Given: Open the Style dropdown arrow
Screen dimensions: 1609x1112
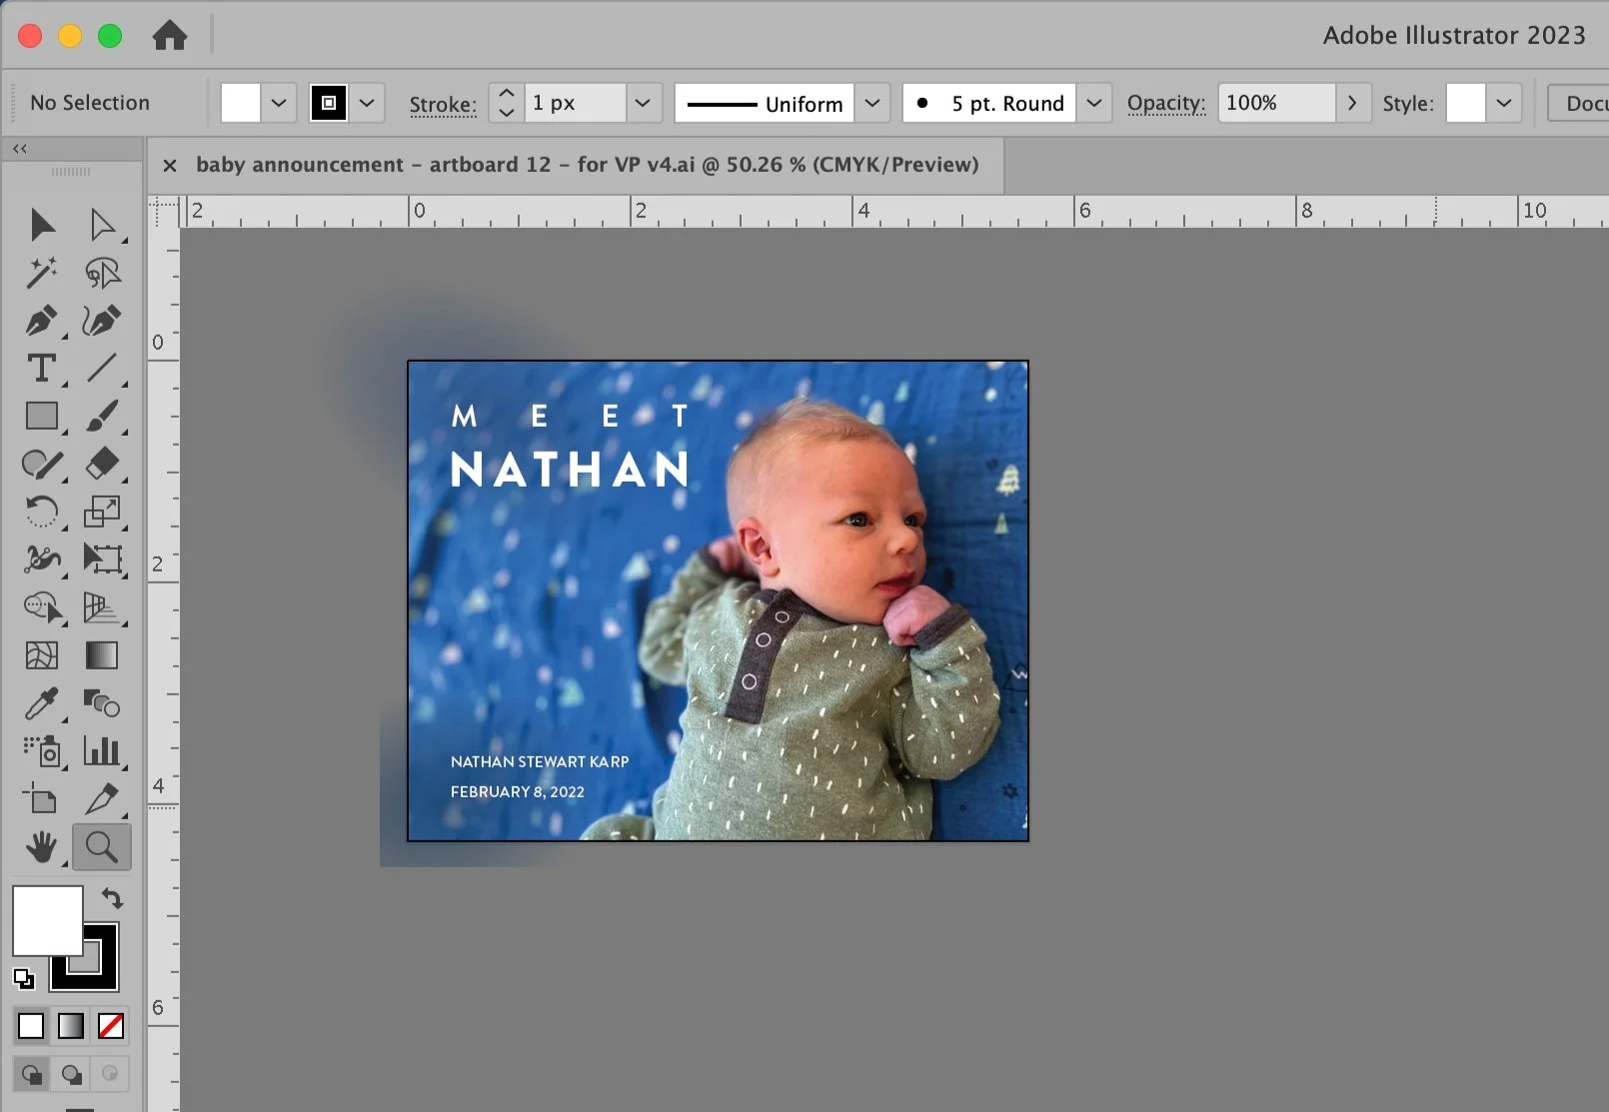Looking at the screenshot, I should click(1504, 103).
